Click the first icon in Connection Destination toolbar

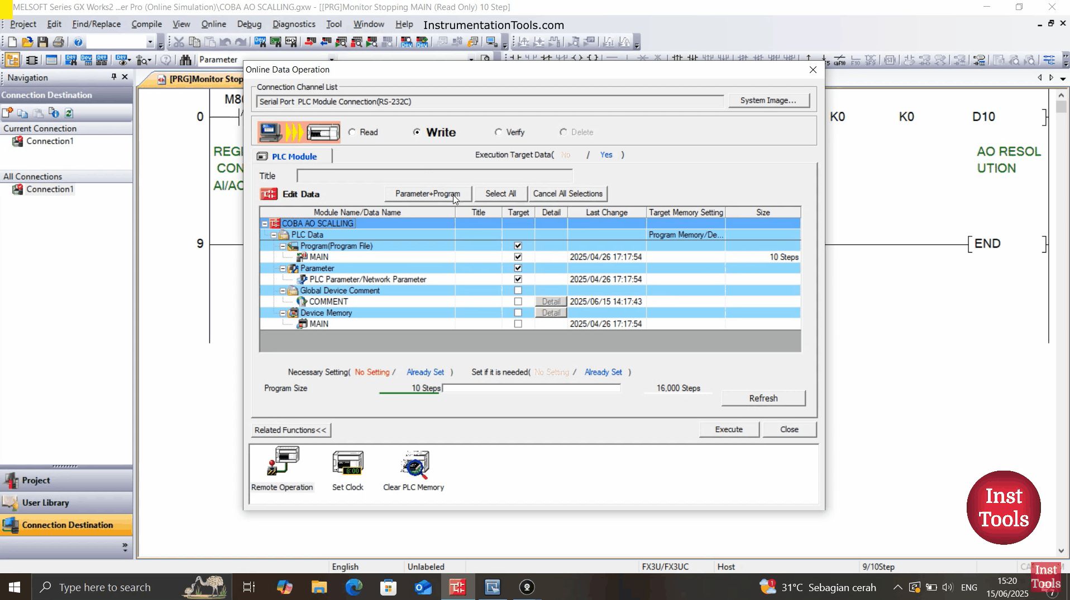7,113
